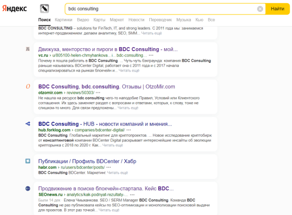Click the SEOnews favicon icon
Screen dimensions: 292x215
(x=29, y=188)
